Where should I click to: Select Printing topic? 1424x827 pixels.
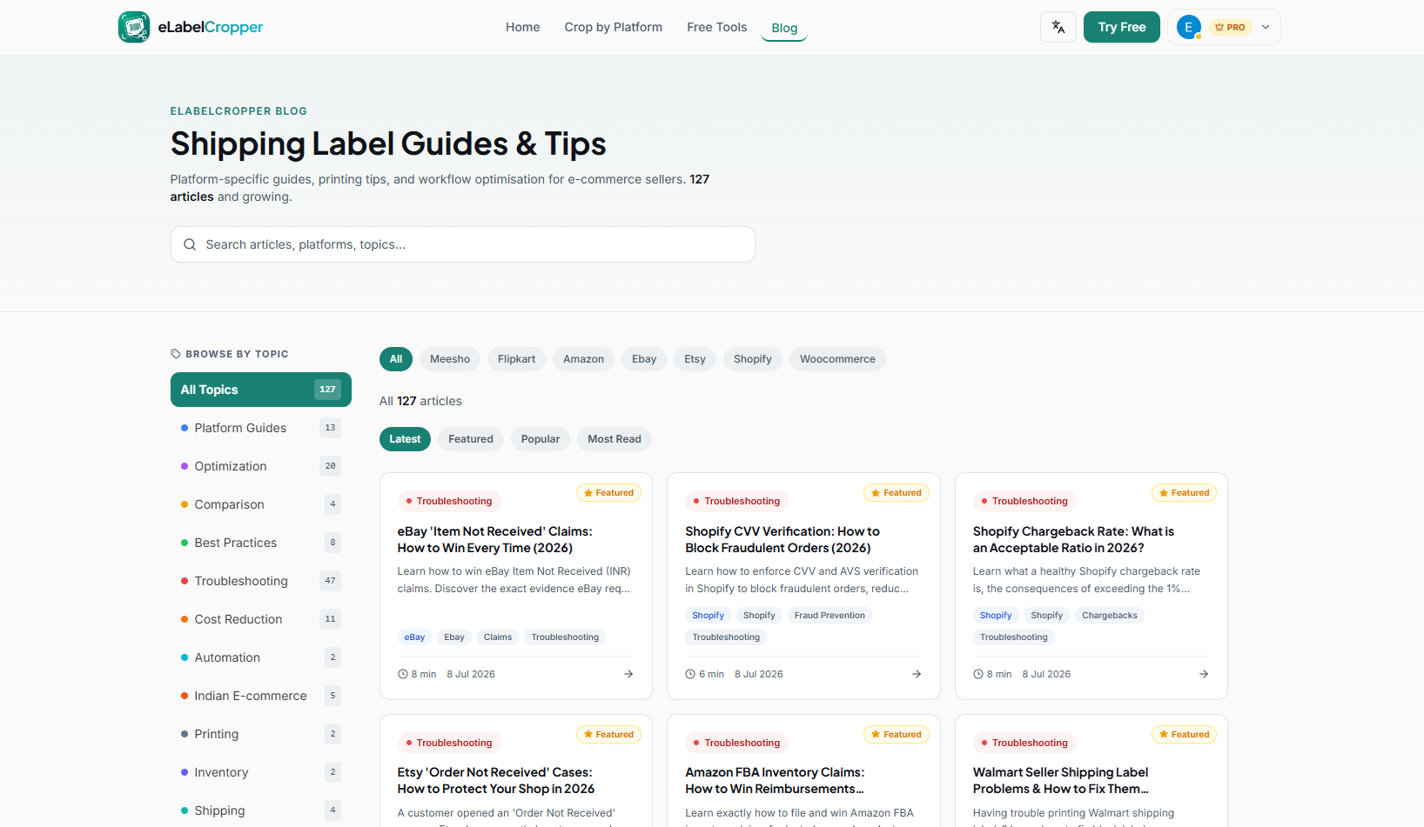[261, 734]
